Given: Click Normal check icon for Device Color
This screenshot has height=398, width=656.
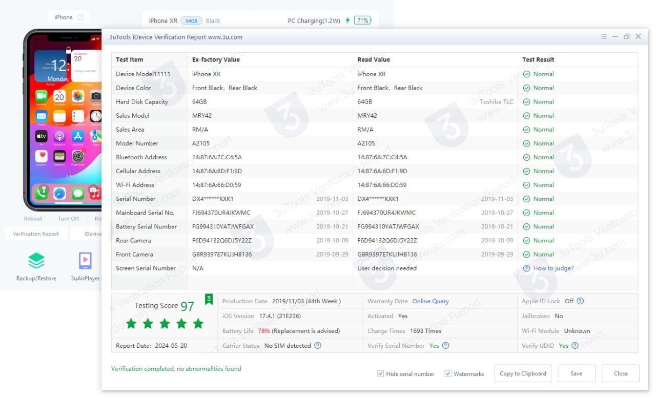Looking at the screenshot, I should [x=526, y=88].
